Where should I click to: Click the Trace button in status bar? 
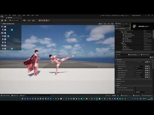(x=108, y=96)
